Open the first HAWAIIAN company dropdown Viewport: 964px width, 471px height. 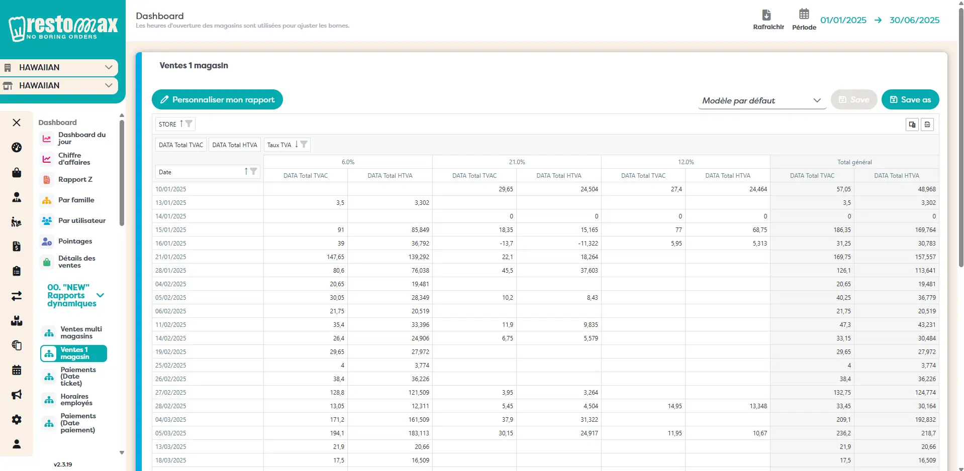point(59,67)
